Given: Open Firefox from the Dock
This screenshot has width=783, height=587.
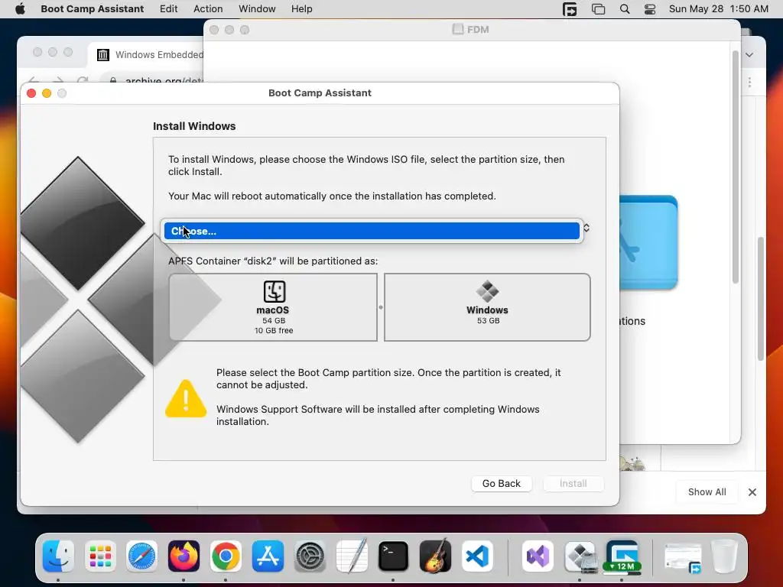Looking at the screenshot, I should click(184, 556).
